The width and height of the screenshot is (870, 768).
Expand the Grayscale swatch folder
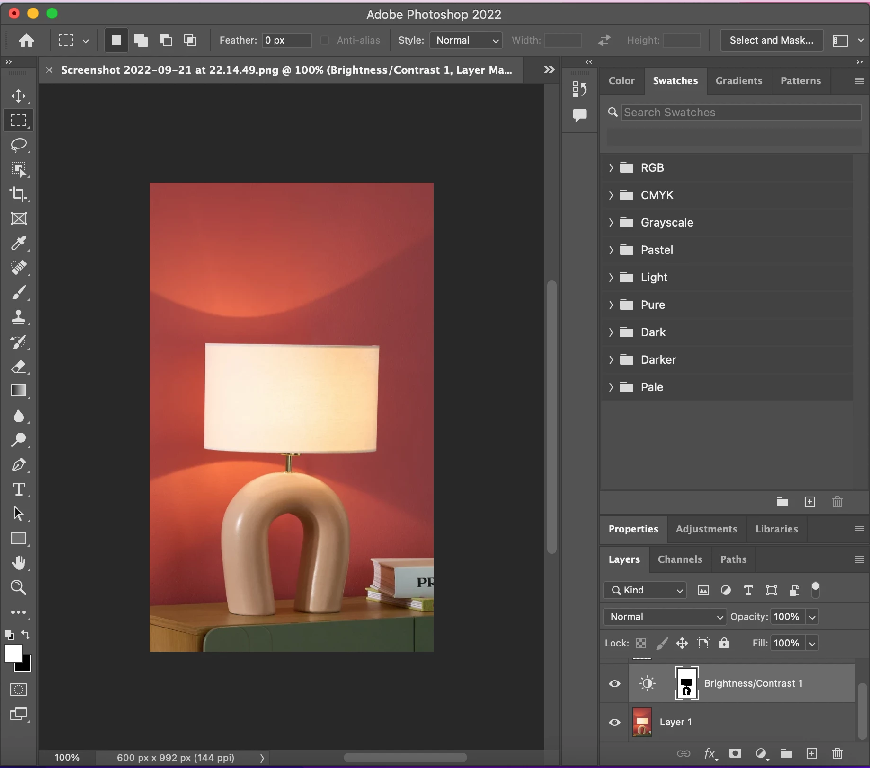click(611, 223)
